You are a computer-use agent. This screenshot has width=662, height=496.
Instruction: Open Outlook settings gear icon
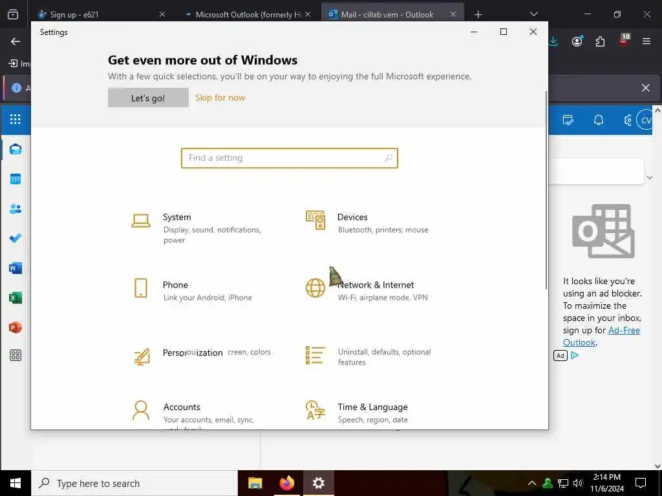point(627,120)
